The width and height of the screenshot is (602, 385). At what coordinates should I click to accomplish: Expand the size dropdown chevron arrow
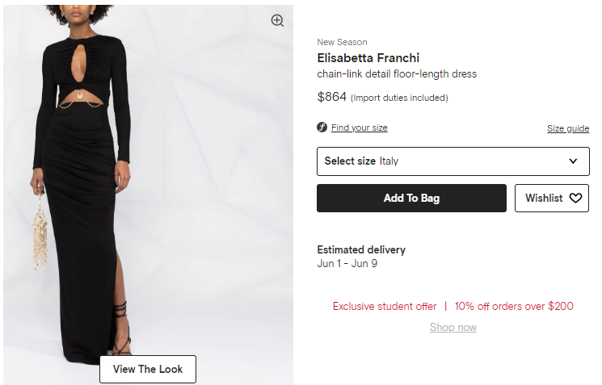[573, 161]
